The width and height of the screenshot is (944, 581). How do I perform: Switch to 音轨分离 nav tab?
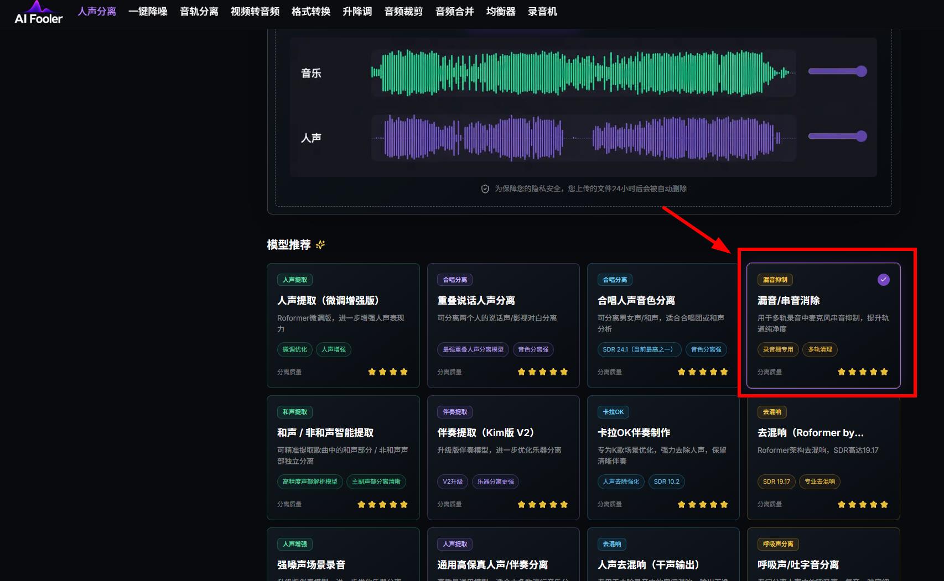pyautogui.click(x=199, y=12)
